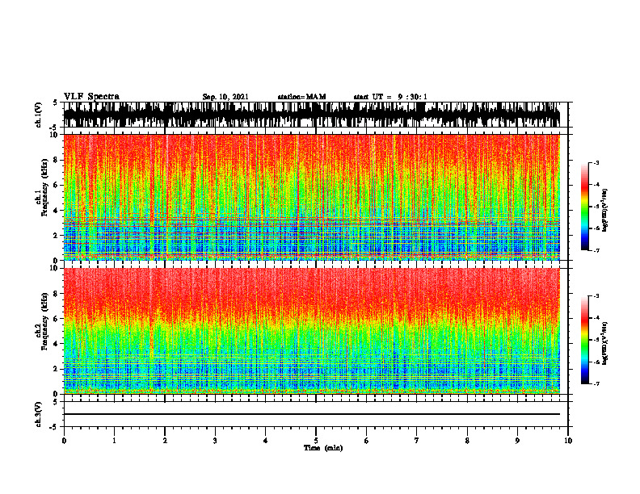The image size is (640, 494).
Task: Click the time axis tick label "0"
Action: 64,441
